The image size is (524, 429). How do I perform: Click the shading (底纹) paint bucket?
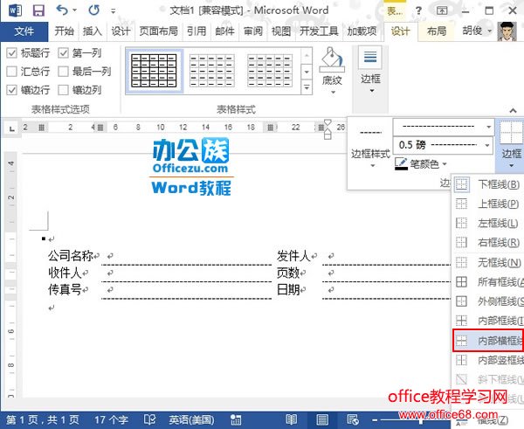click(x=332, y=59)
